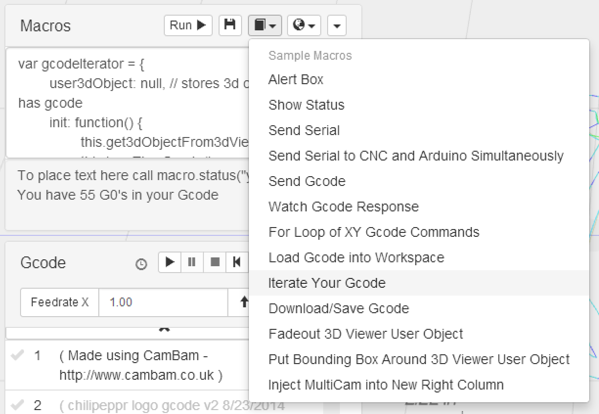Expand the caret options menu in Macros
The image size is (599, 414).
pyautogui.click(x=336, y=25)
